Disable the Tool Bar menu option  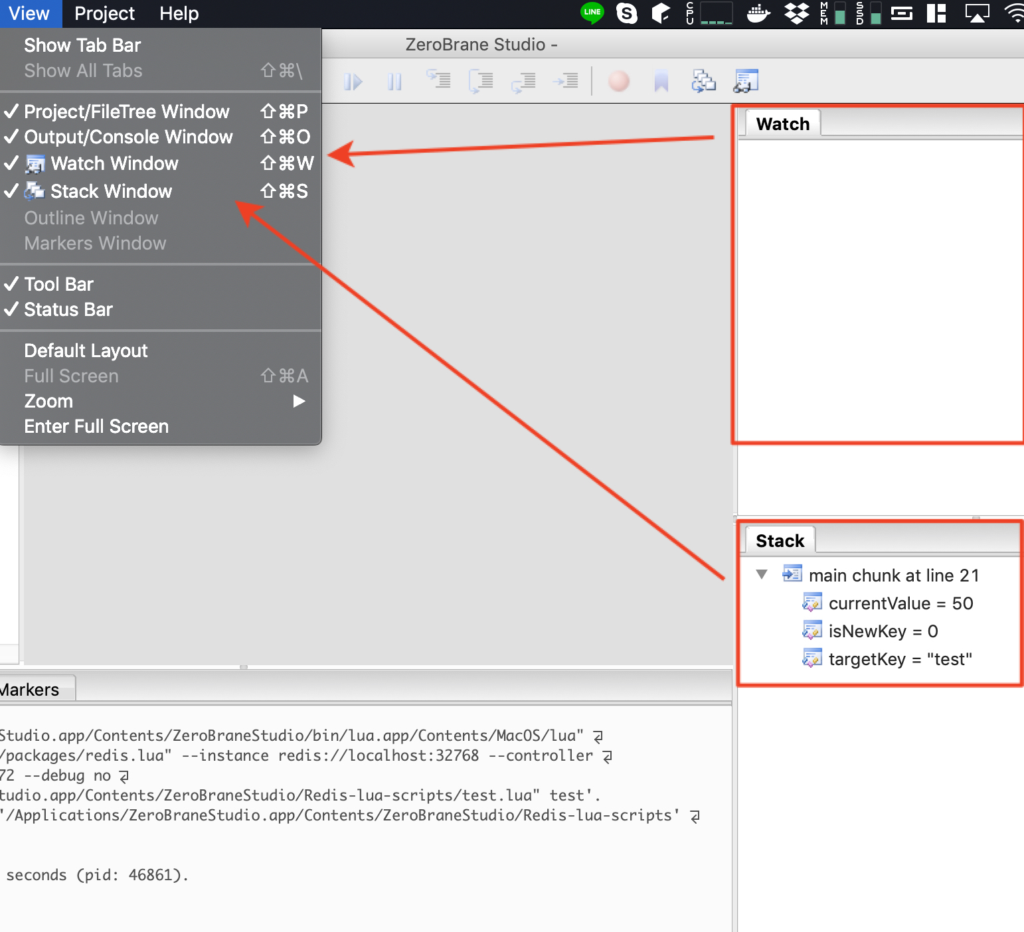pyautogui.click(x=58, y=284)
